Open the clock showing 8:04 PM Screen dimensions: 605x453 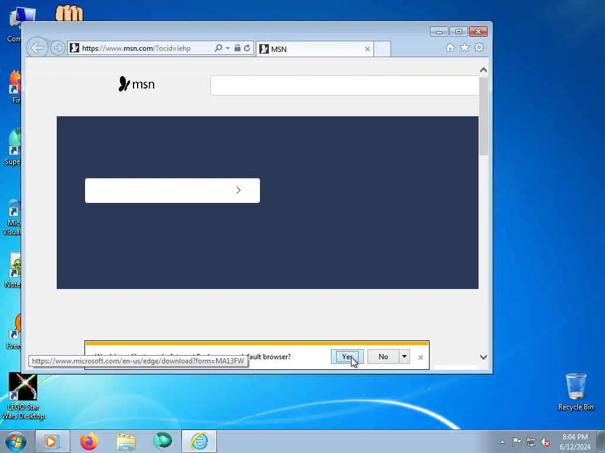click(575, 442)
